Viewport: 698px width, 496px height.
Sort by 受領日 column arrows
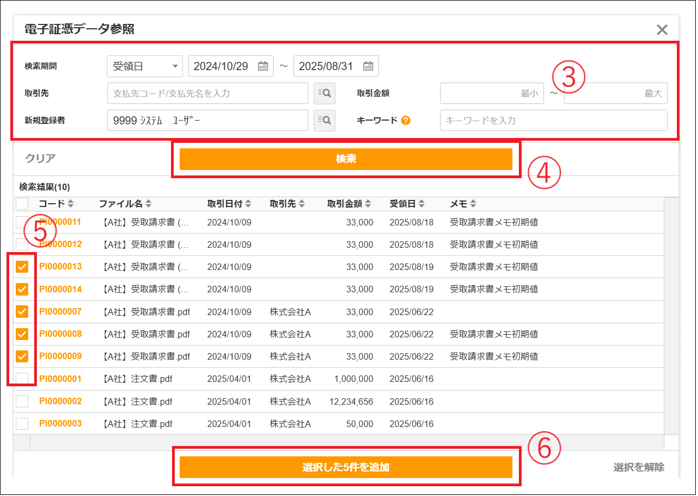pyautogui.click(x=421, y=204)
